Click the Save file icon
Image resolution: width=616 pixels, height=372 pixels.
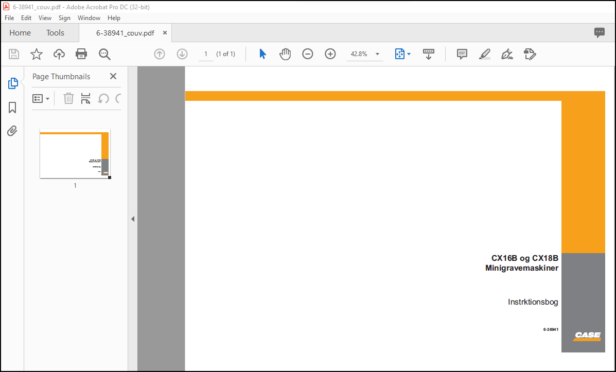(x=14, y=54)
